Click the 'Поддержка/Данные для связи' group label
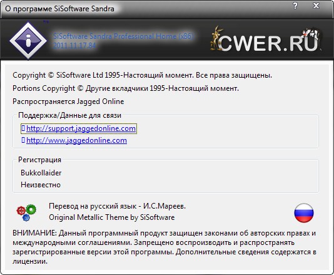334x275 pixels. point(69,115)
